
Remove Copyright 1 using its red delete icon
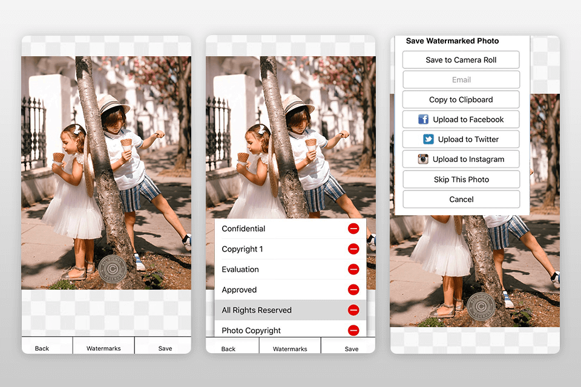[353, 249]
